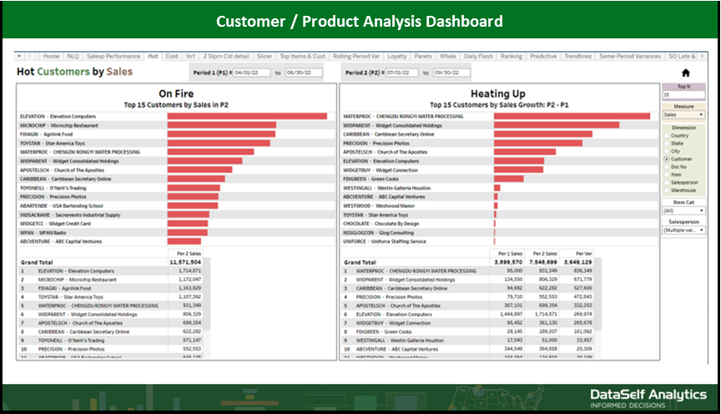Select the Warehouse dimension radio button
The image size is (721, 414).
point(666,190)
